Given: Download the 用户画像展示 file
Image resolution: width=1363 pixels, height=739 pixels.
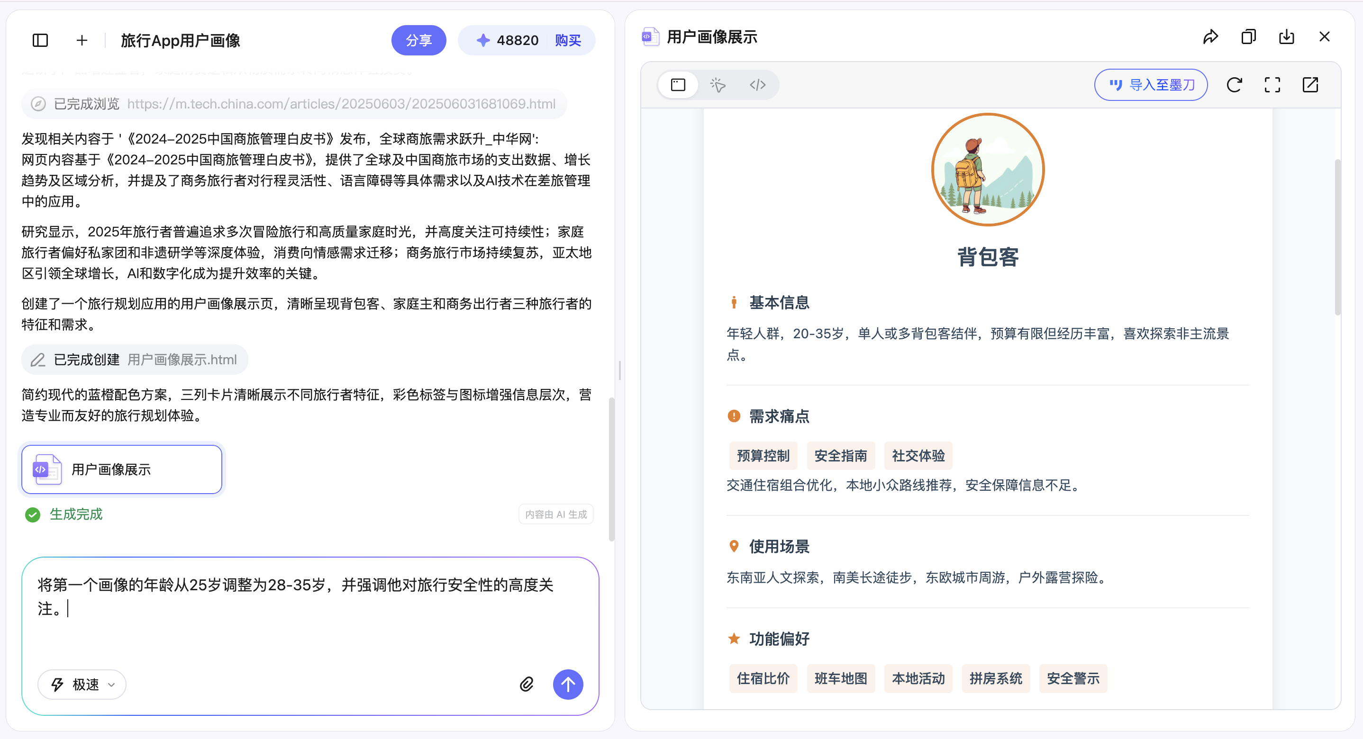Looking at the screenshot, I should tap(1286, 37).
